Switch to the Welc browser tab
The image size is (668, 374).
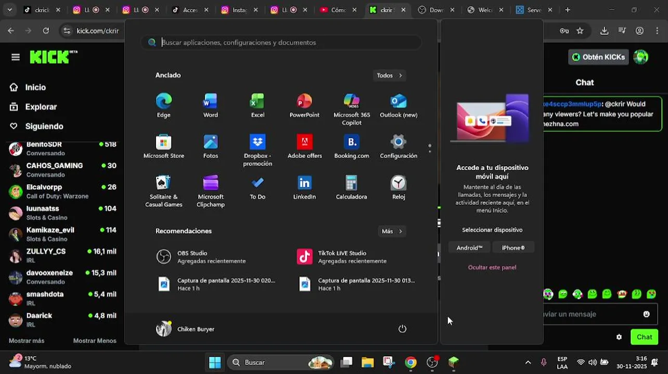coord(486,10)
